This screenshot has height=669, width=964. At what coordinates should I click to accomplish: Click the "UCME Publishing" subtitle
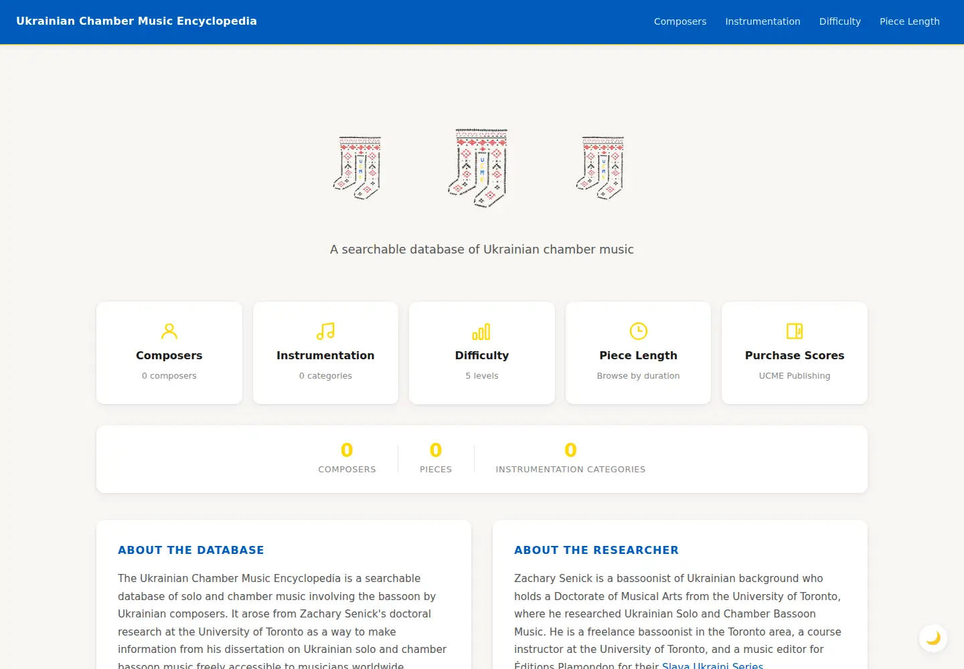[795, 376]
